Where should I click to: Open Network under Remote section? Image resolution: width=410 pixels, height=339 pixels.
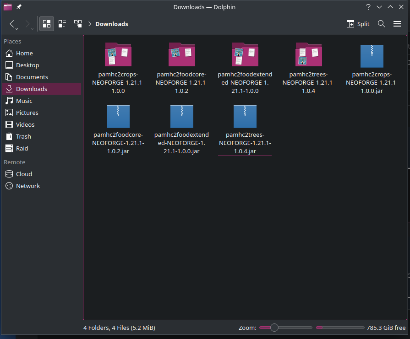27,186
